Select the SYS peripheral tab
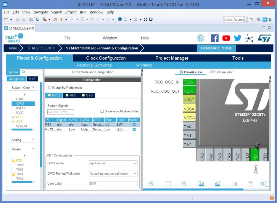This screenshot has width=277, height=203. click(87, 95)
